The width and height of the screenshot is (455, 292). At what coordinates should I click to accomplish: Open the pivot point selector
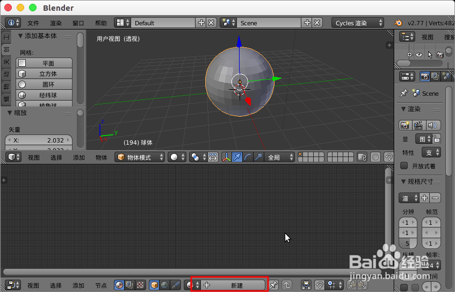[198, 157]
